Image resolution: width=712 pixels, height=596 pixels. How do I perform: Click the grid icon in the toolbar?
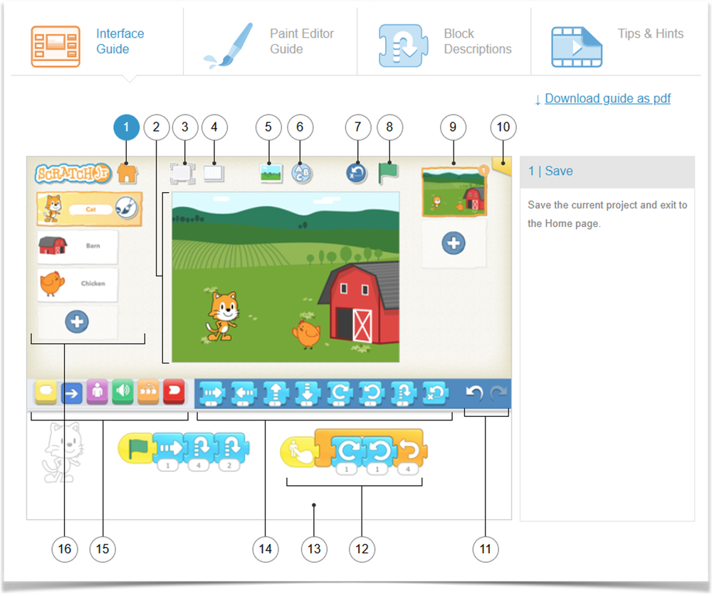tap(214, 171)
